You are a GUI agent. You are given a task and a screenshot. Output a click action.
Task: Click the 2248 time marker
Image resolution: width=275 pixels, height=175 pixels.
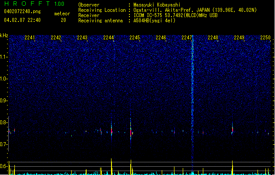coord(213,38)
